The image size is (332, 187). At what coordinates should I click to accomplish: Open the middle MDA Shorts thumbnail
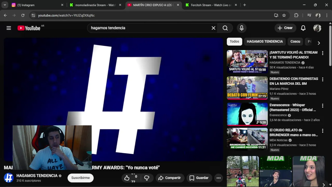(x=276, y=171)
